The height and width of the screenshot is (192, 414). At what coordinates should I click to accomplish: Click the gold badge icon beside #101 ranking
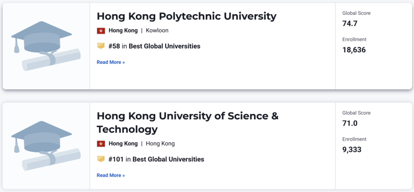101,159
